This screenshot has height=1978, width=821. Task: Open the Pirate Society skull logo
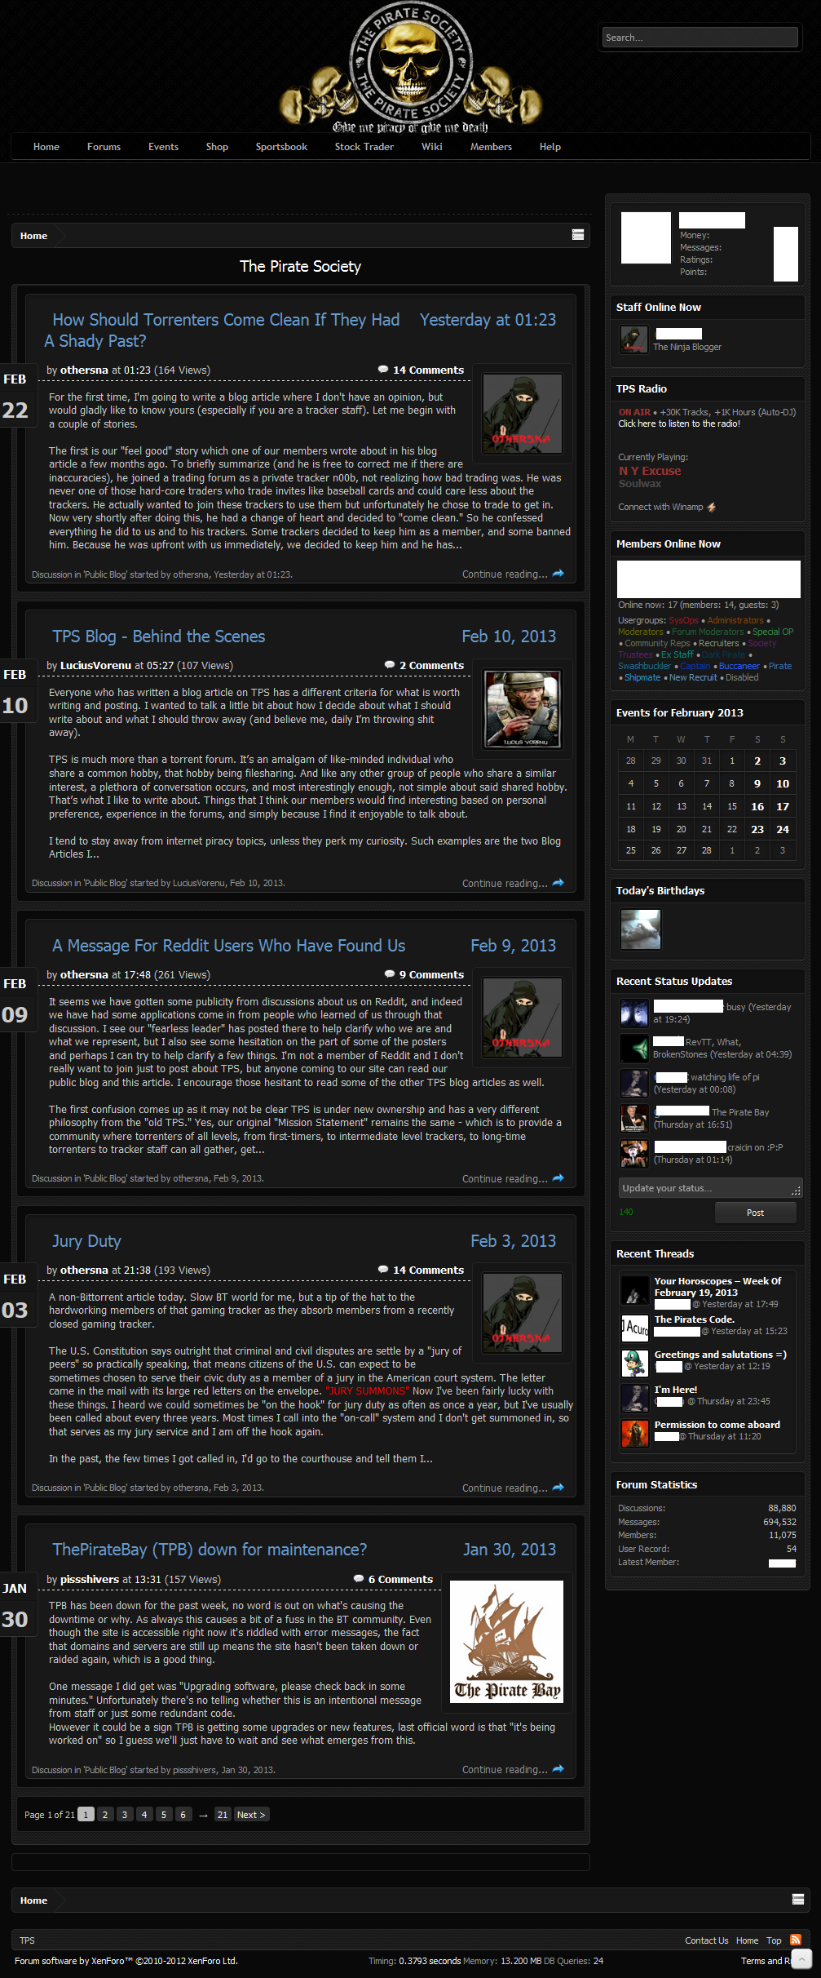click(410, 67)
